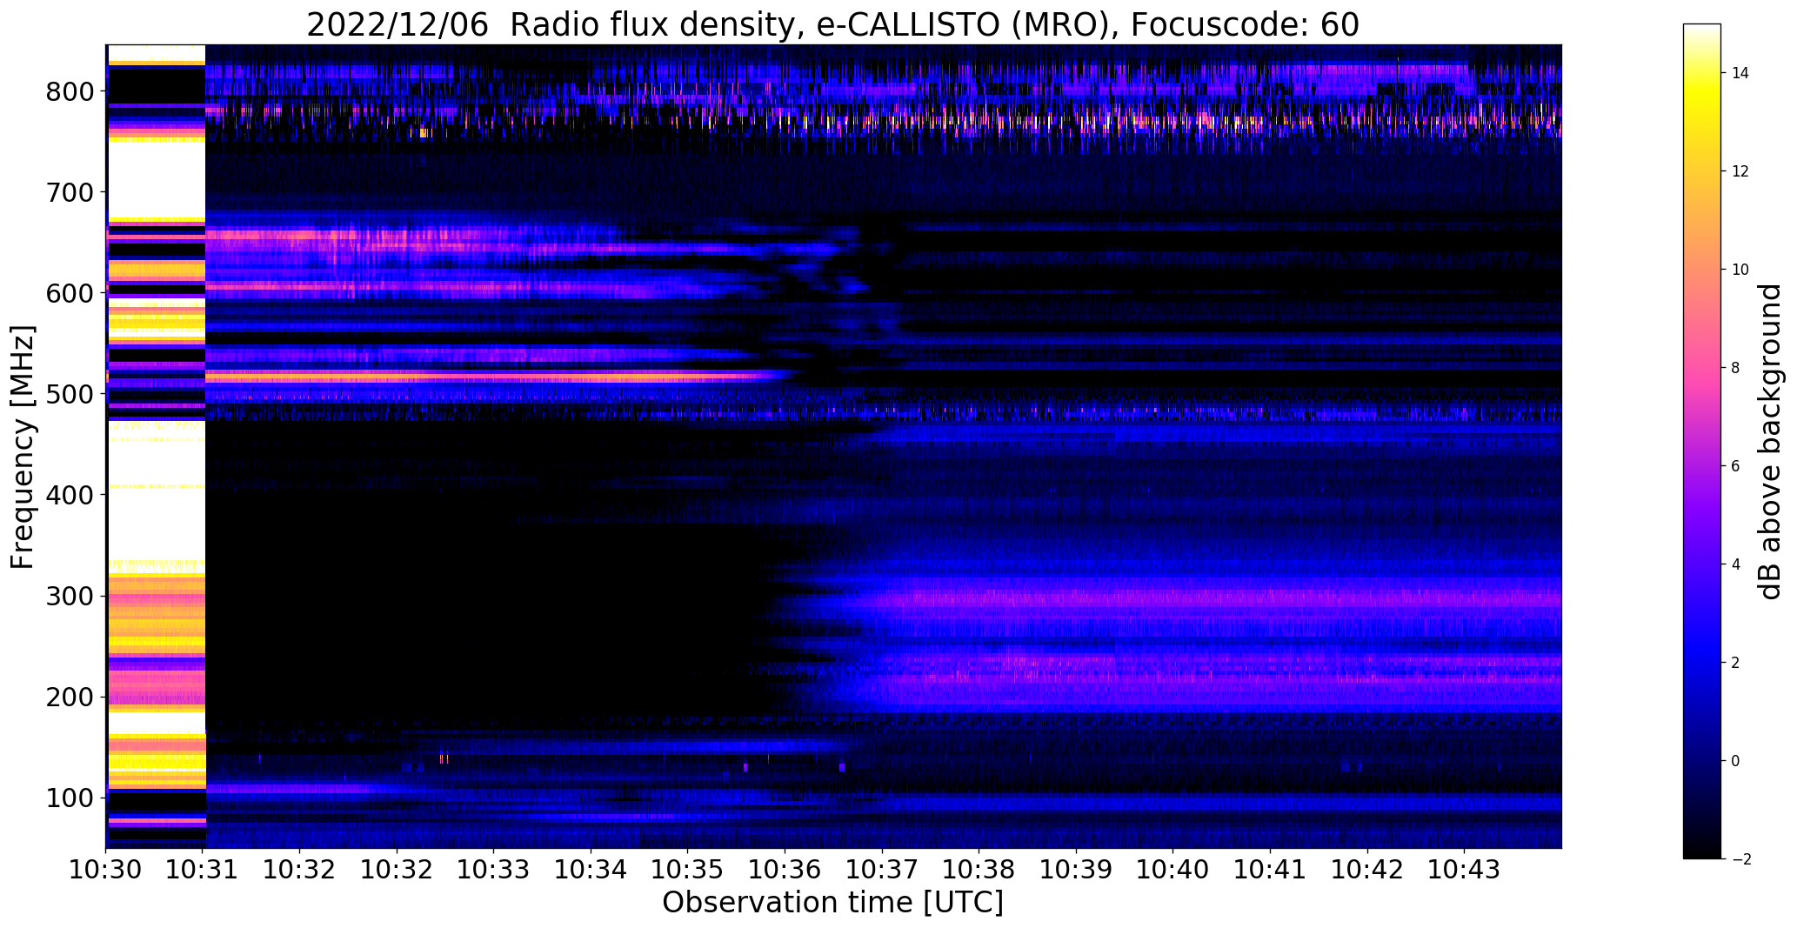1797x928 pixels.
Task: Click the 10:37 time tick label
Action: click(x=882, y=869)
